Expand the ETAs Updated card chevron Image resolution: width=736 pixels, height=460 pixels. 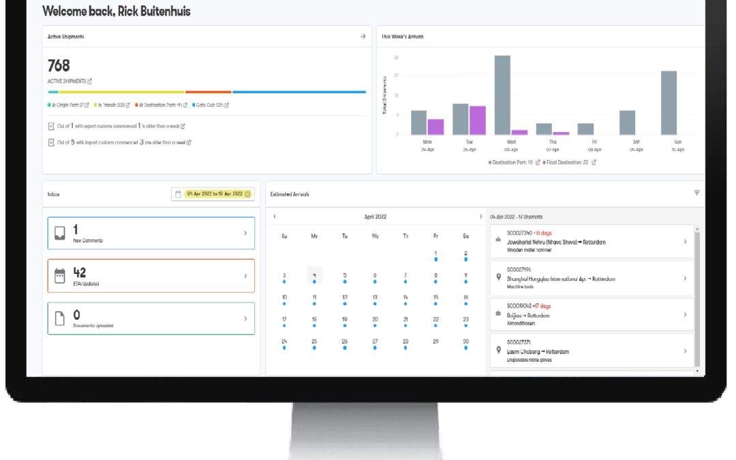245,276
